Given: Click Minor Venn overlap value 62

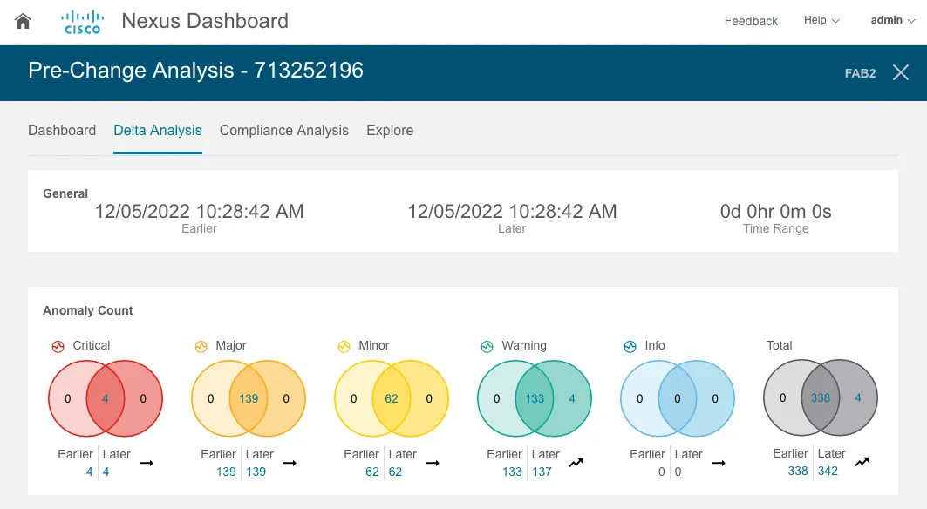Looking at the screenshot, I should point(392,398).
